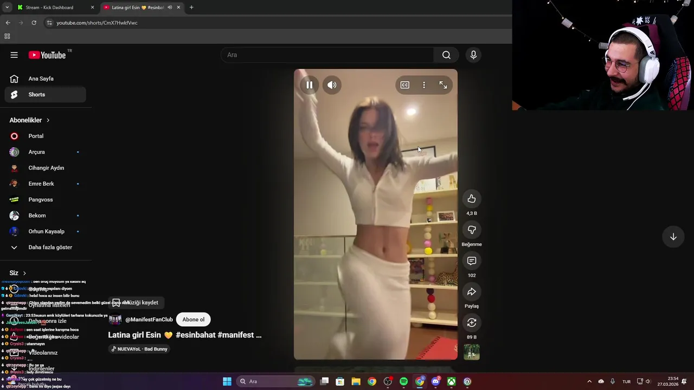Click the taskbar Ara search box
Screen dimensions: 694x390
coord(276,381)
